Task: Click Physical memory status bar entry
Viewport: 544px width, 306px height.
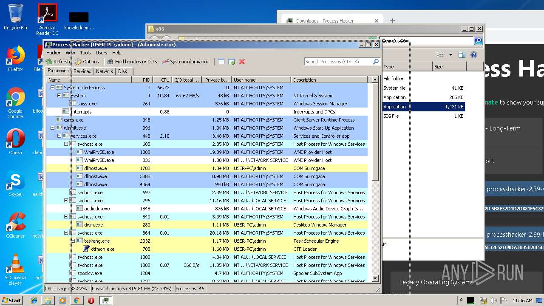Action: (x=132, y=289)
